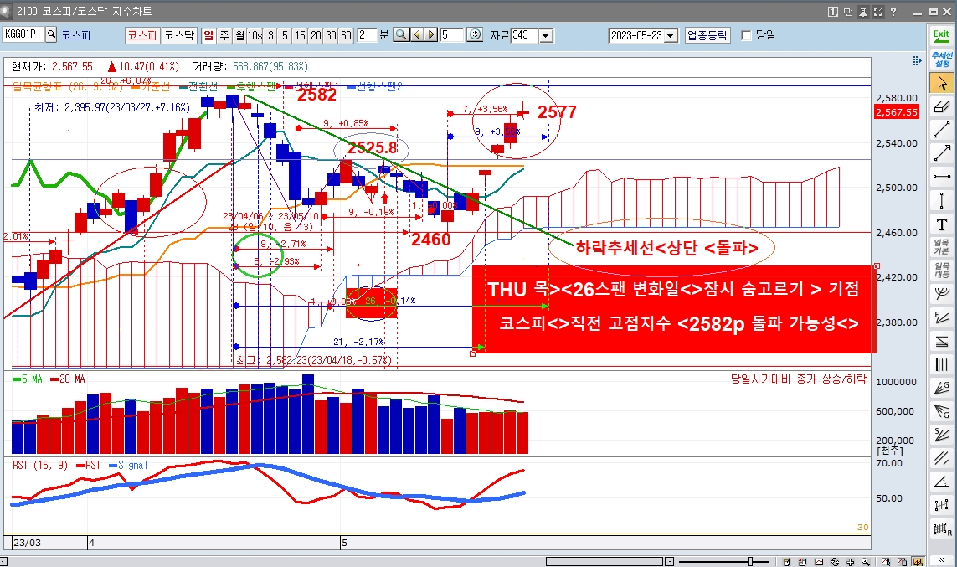Viewport: 957px width, 567px height.
Task: Select the vertical line tool
Action: (x=941, y=200)
